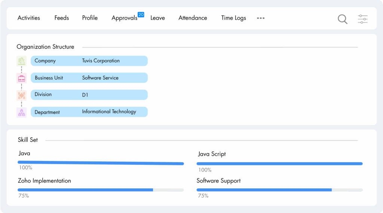Click the Skill Set heading

tap(28, 140)
